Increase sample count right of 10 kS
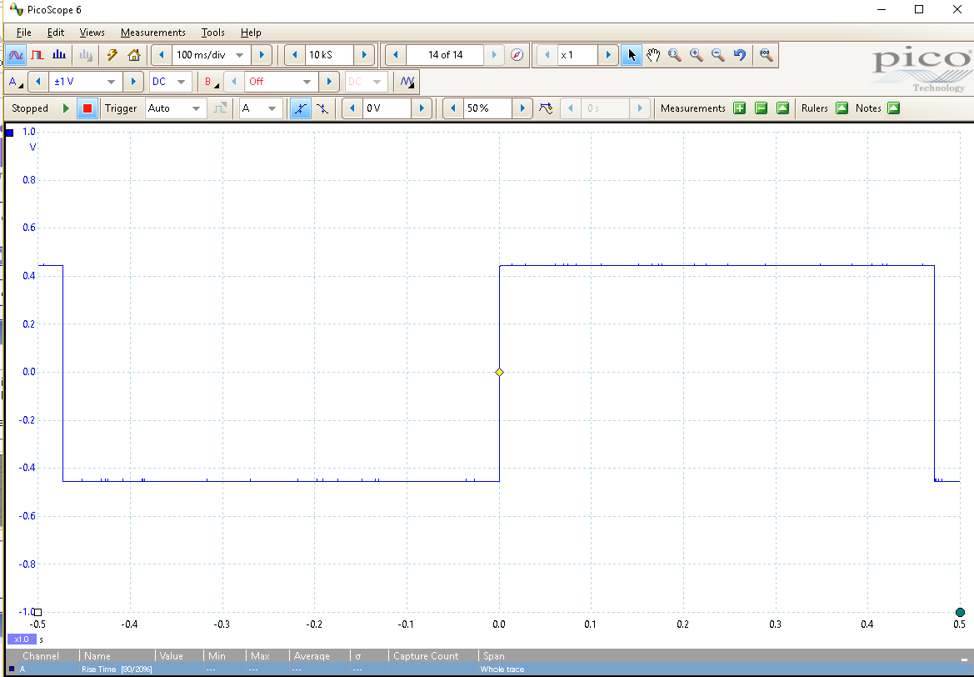The image size is (974, 677). click(x=365, y=55)
